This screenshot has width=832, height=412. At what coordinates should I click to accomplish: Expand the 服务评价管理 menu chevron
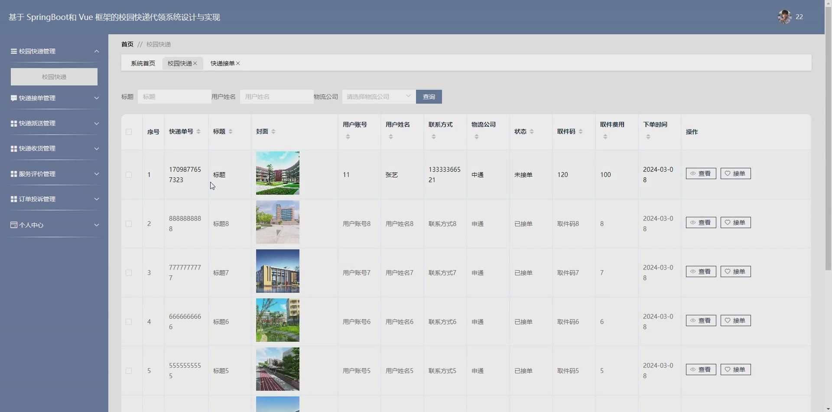[97, 174]
